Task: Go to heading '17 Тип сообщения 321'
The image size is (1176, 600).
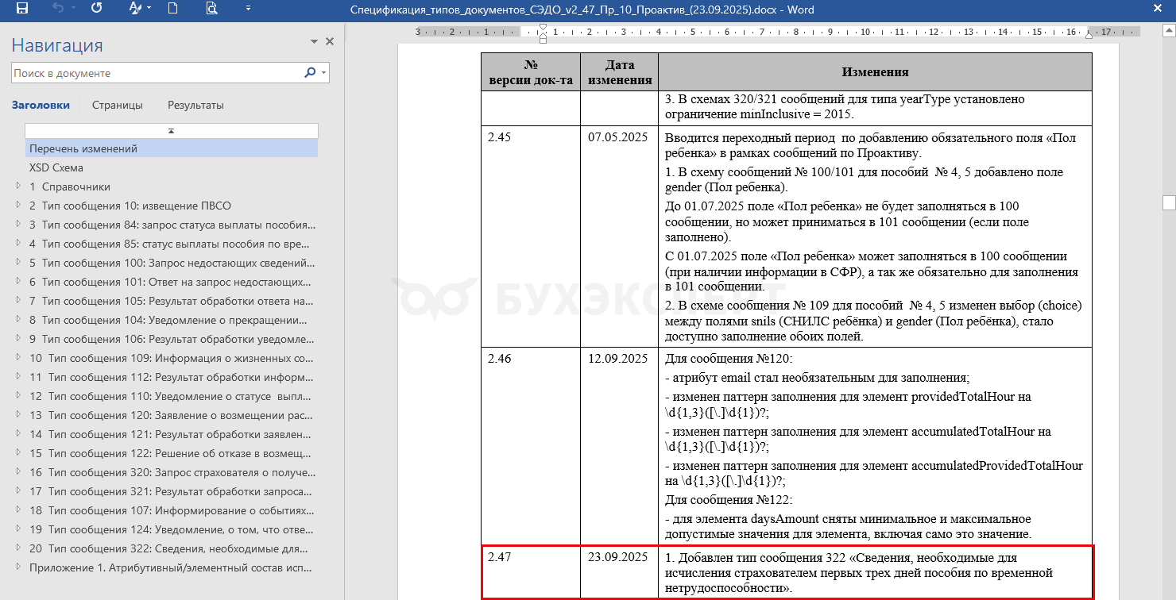Action: pyautogui.click(x=172, y=491)
